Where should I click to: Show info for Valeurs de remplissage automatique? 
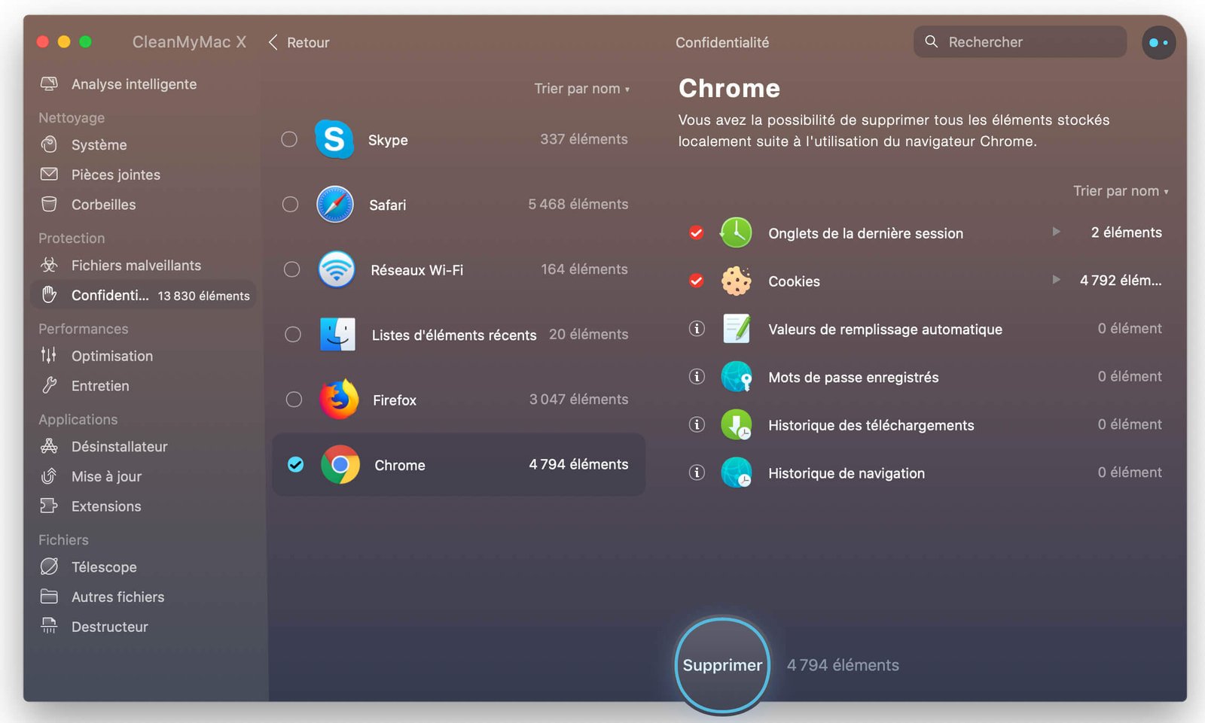coord(697,329)
